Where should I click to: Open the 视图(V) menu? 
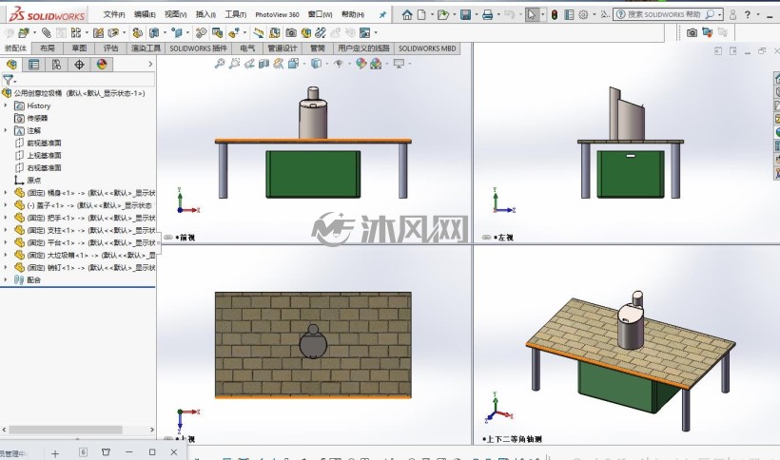176,14
